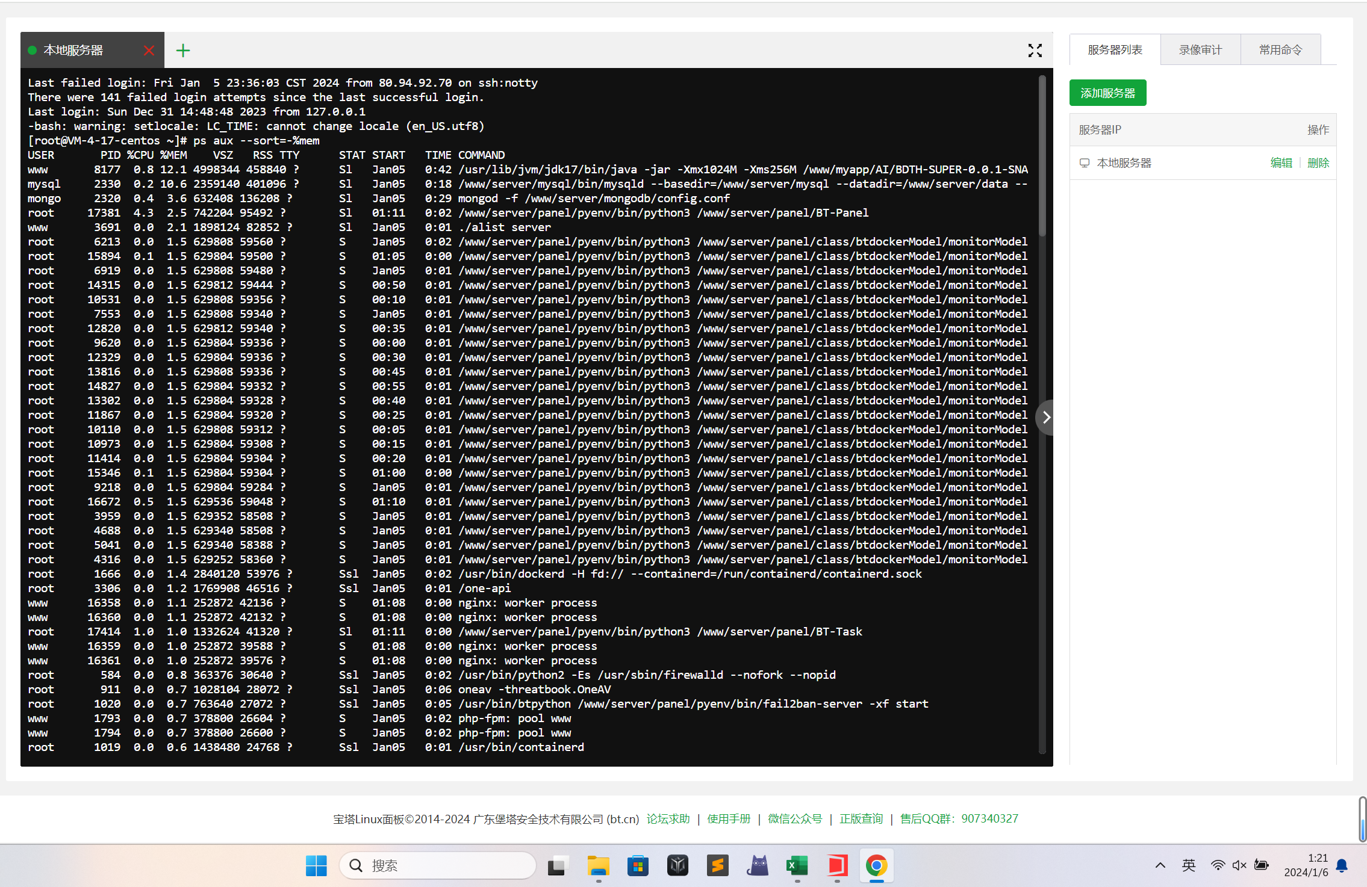Click the dockerd process row PID 1666
This screenshot has width=1367, height=887.
[x=475, y=574]
